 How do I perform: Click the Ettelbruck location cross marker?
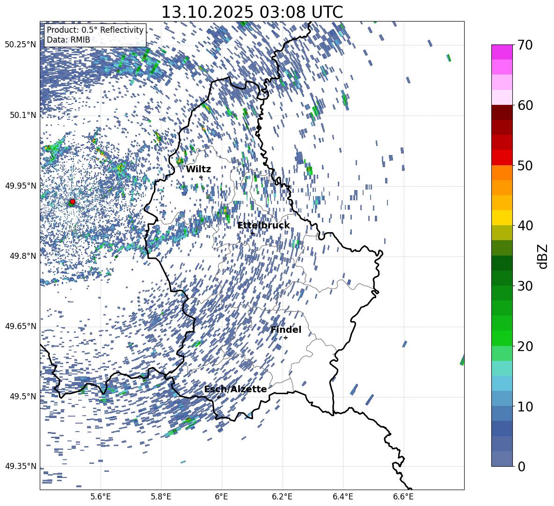(252, 233)
